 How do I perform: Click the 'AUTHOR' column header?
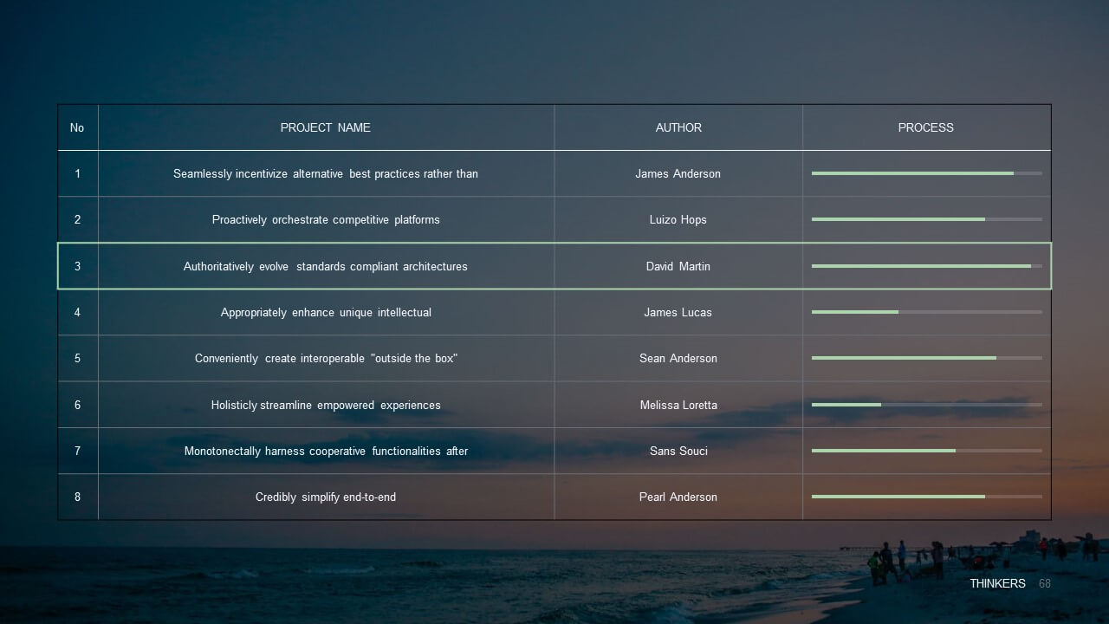pyautogui.click(x=678, y=127)
